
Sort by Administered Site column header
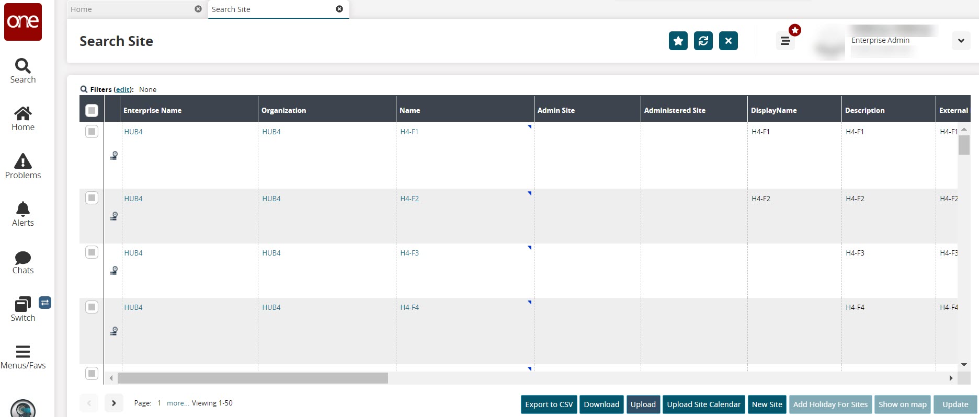[694, 110]
